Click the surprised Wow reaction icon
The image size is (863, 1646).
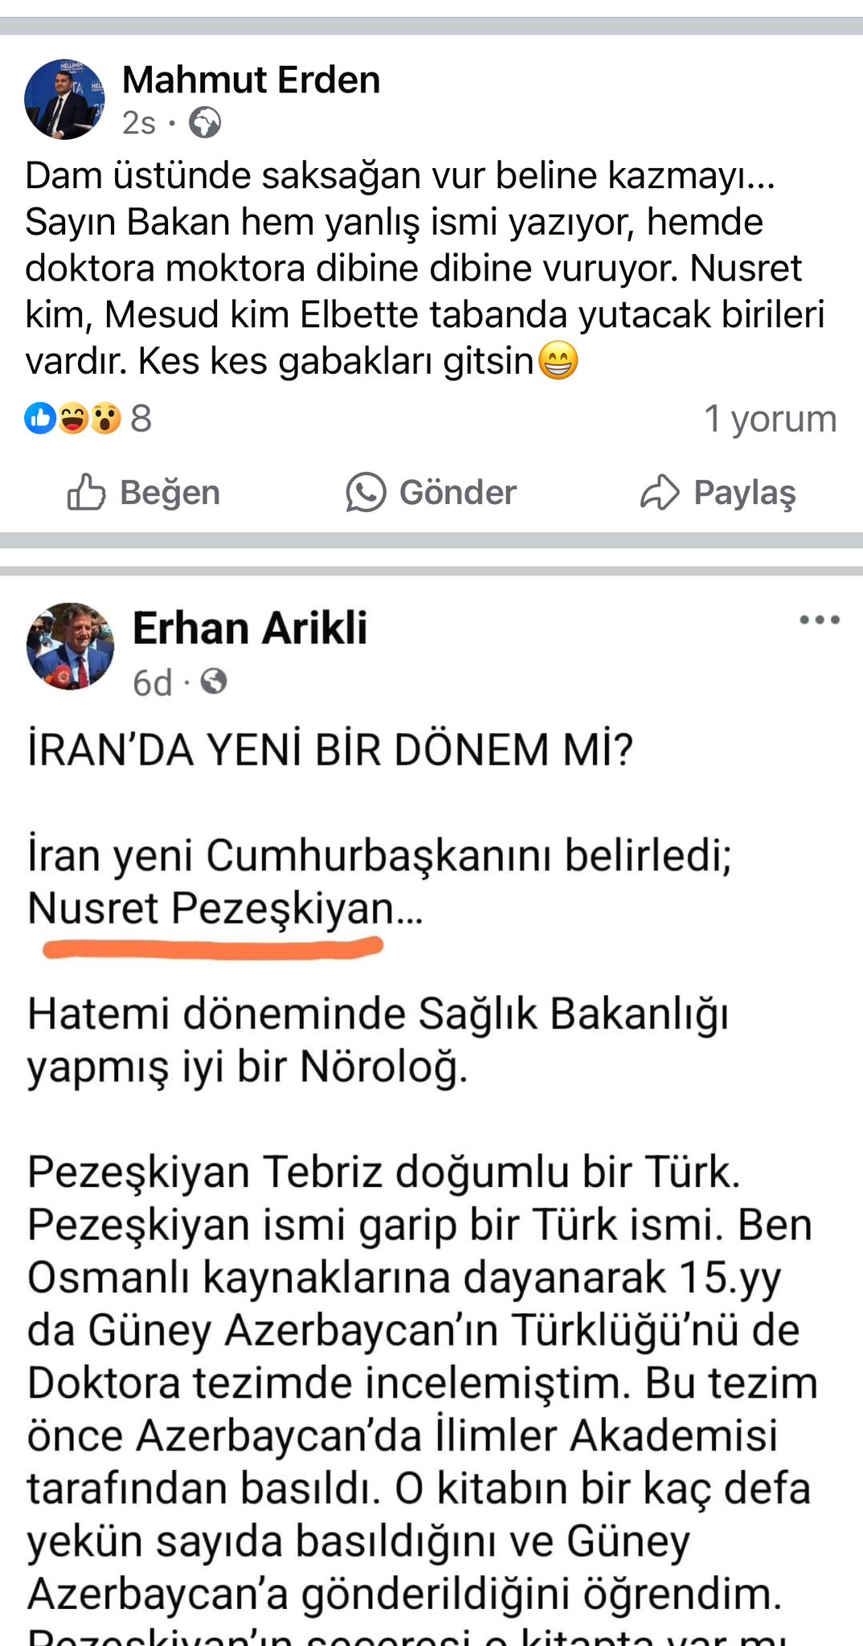click(105, 418)
